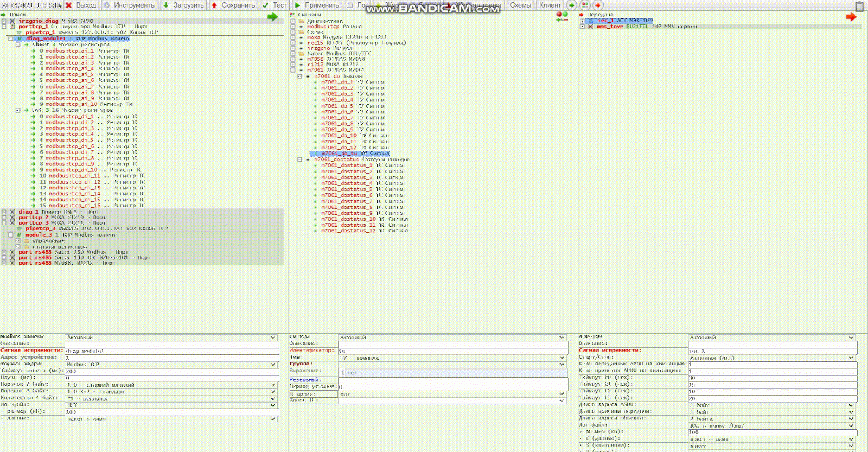Click the port icon next to porttcp_1
This screenshot has height=452, width=868.
[x=12, y=26]
